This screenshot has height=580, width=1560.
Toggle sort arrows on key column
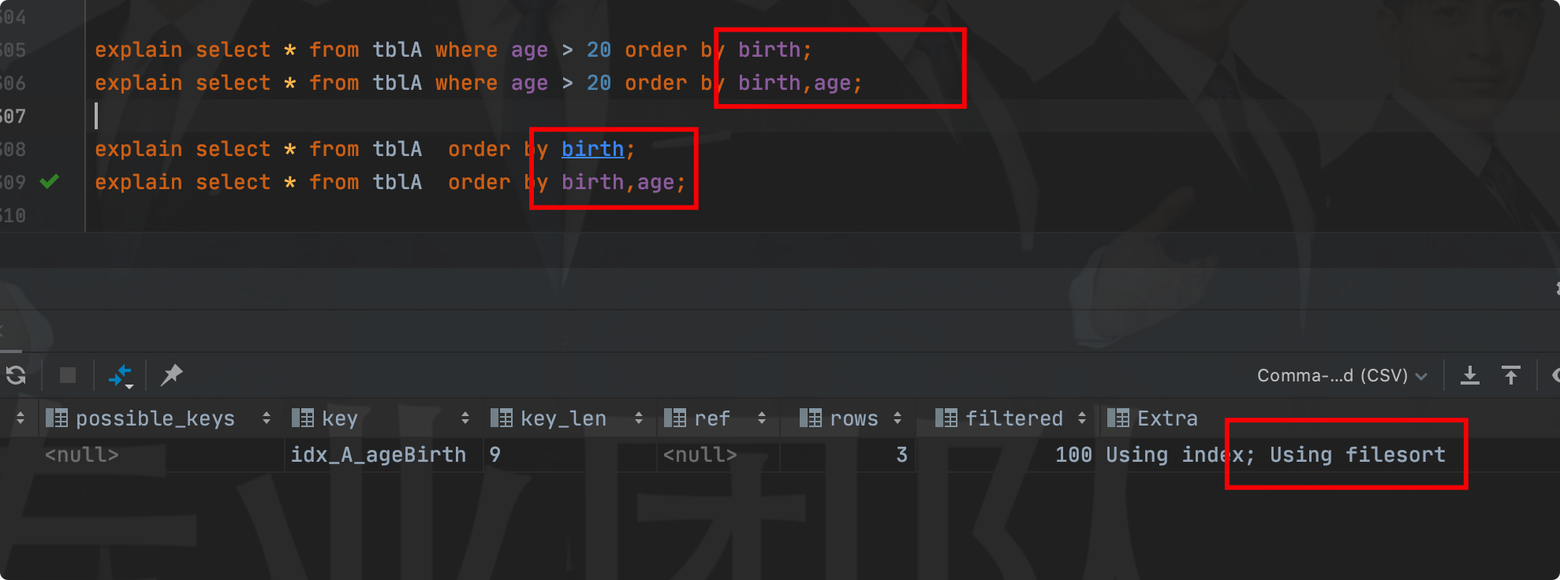[x=465, y=418]
